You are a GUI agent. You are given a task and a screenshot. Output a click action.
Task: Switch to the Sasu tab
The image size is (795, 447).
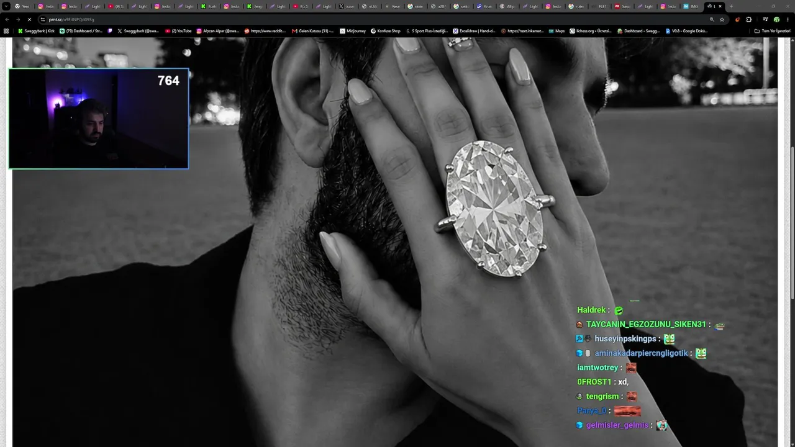click(624, 6)
